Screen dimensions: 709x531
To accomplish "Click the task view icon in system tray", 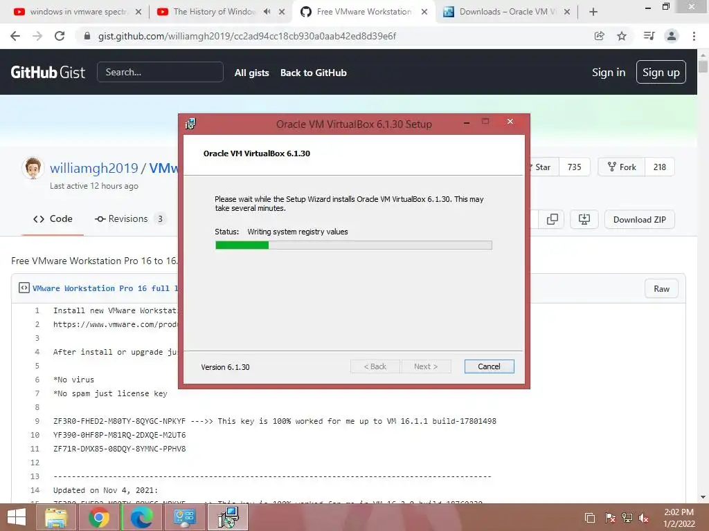I will point(590,518).
